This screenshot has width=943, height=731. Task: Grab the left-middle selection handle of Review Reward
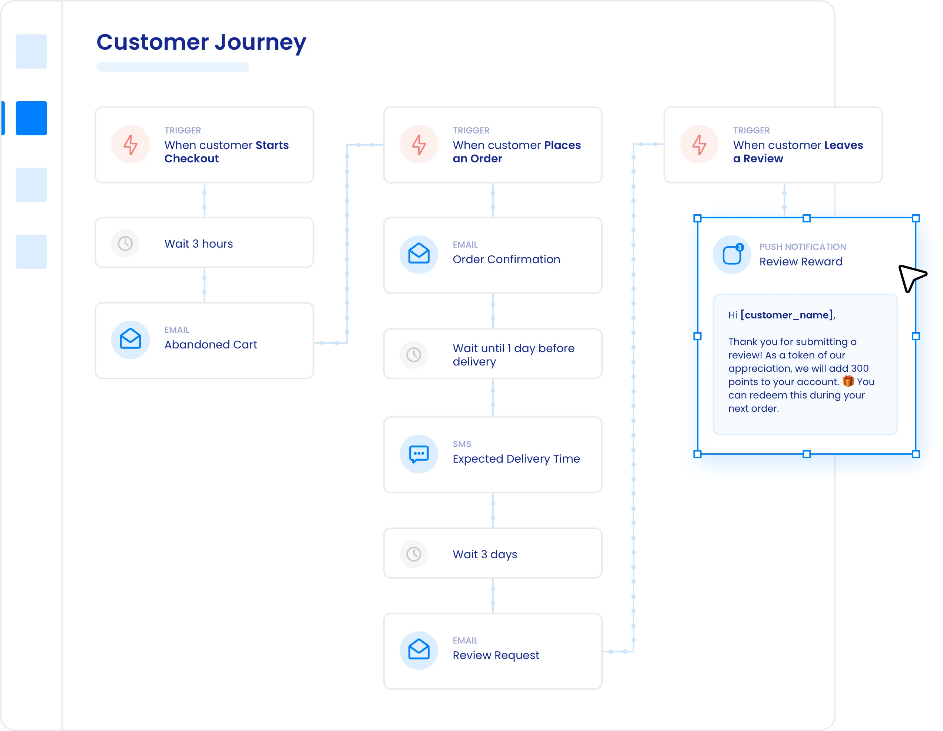tap(697, 336)
